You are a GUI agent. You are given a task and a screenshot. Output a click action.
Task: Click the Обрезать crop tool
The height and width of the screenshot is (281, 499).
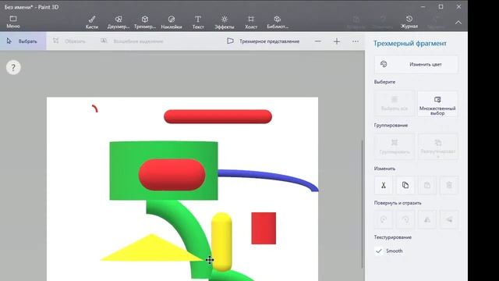(x=69, y=41)
